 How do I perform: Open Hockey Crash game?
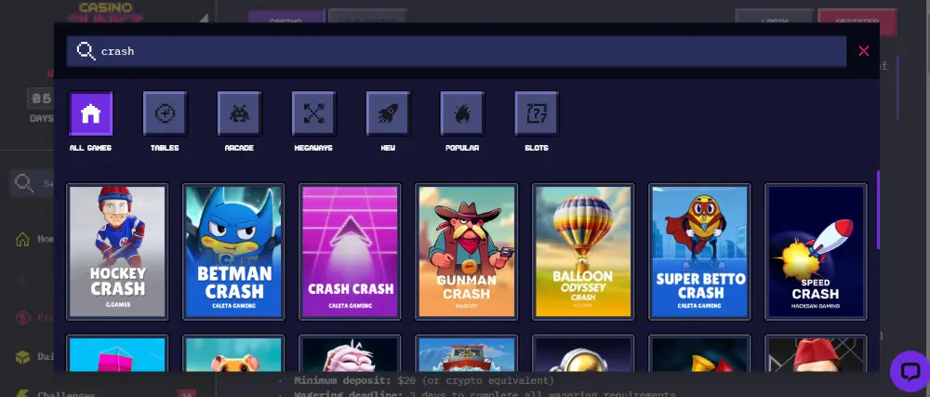point(117,252)
